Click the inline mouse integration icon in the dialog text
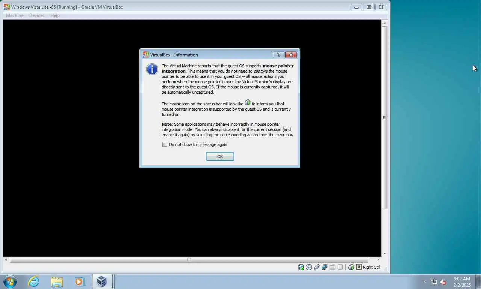This screenshot has width=481, height=289. [x=248, y=102]
